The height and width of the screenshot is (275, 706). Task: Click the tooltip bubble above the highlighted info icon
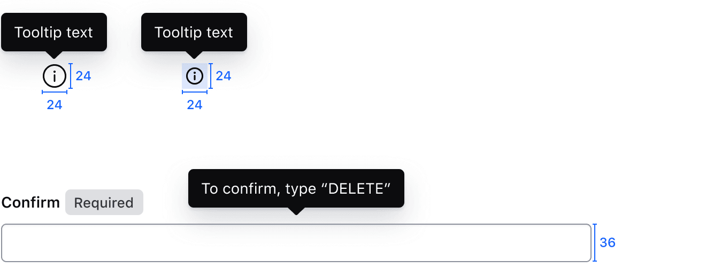(x=194, y=32)
